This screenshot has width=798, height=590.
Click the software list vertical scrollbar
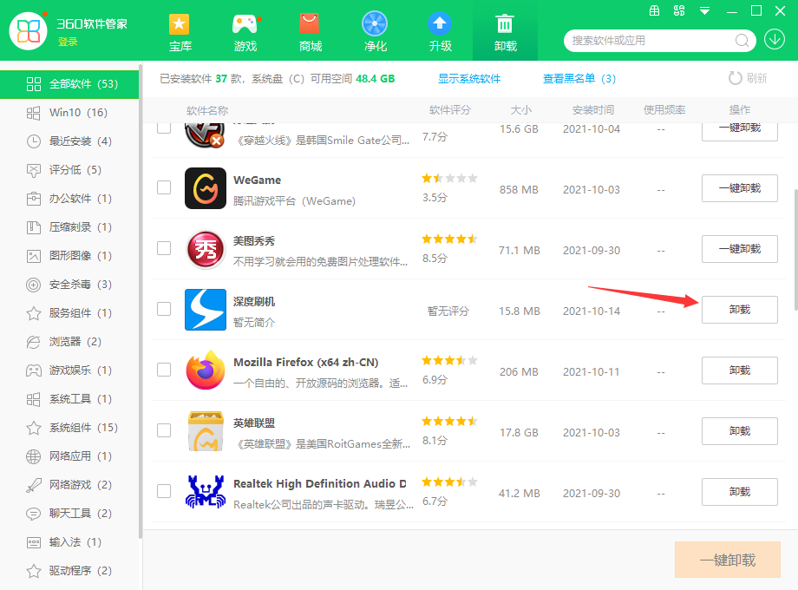[795, 249]
